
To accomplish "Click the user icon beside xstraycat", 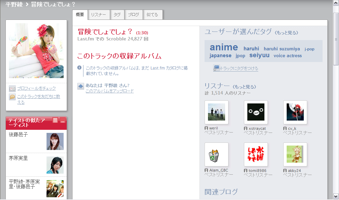I will point(246,128).
